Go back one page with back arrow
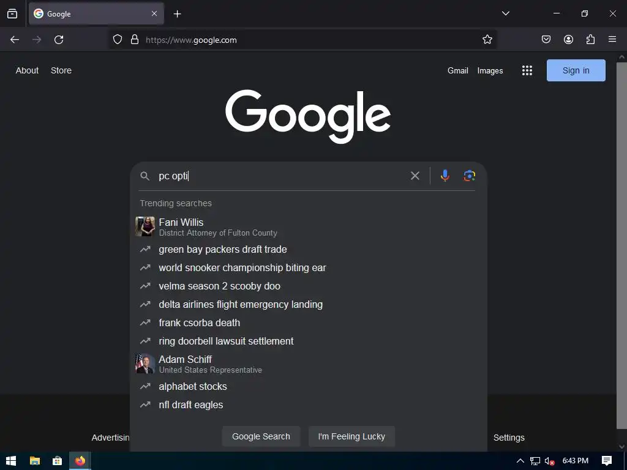The image size is (627, 470). 15,40
